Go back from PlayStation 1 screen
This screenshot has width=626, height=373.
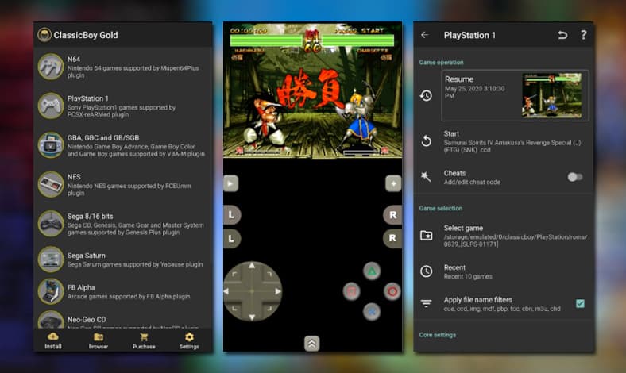pyautogui.click(x=425, y=35)
